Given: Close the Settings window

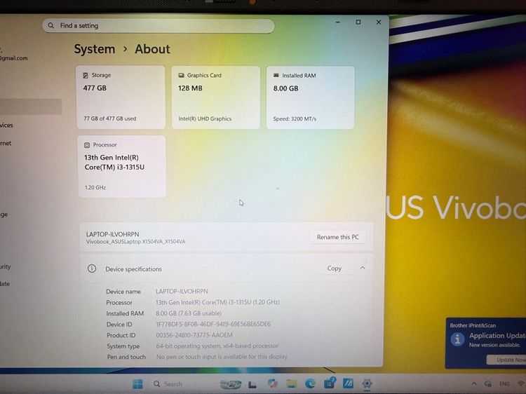Looking at the screenshot, I should click(x=379, y=22).
